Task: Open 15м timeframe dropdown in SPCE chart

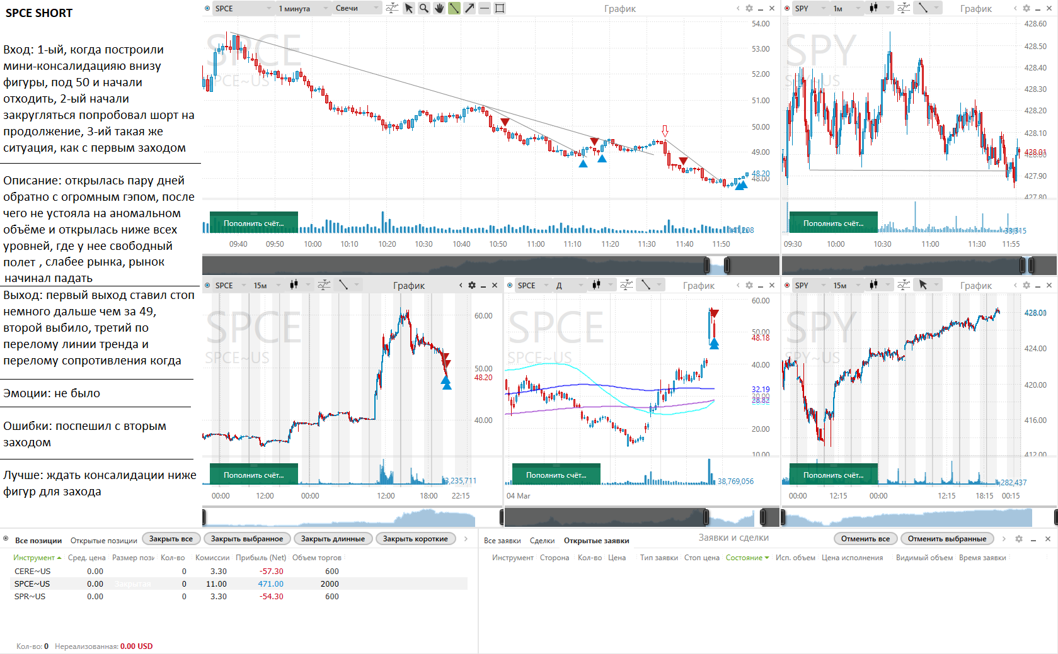Action: pos(267,285)
